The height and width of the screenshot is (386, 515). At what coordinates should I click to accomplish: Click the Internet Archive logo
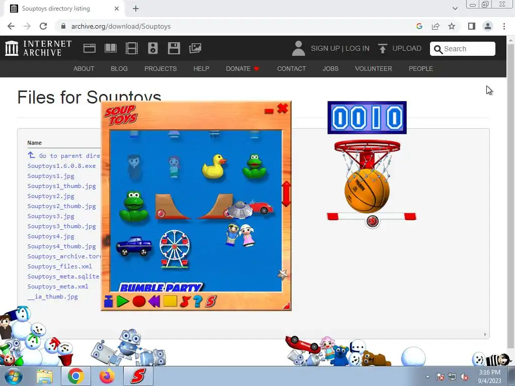coord(38,48)
